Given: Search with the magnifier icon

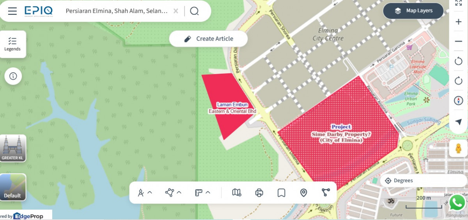Looking at the screenshot, I should [194, 11].
